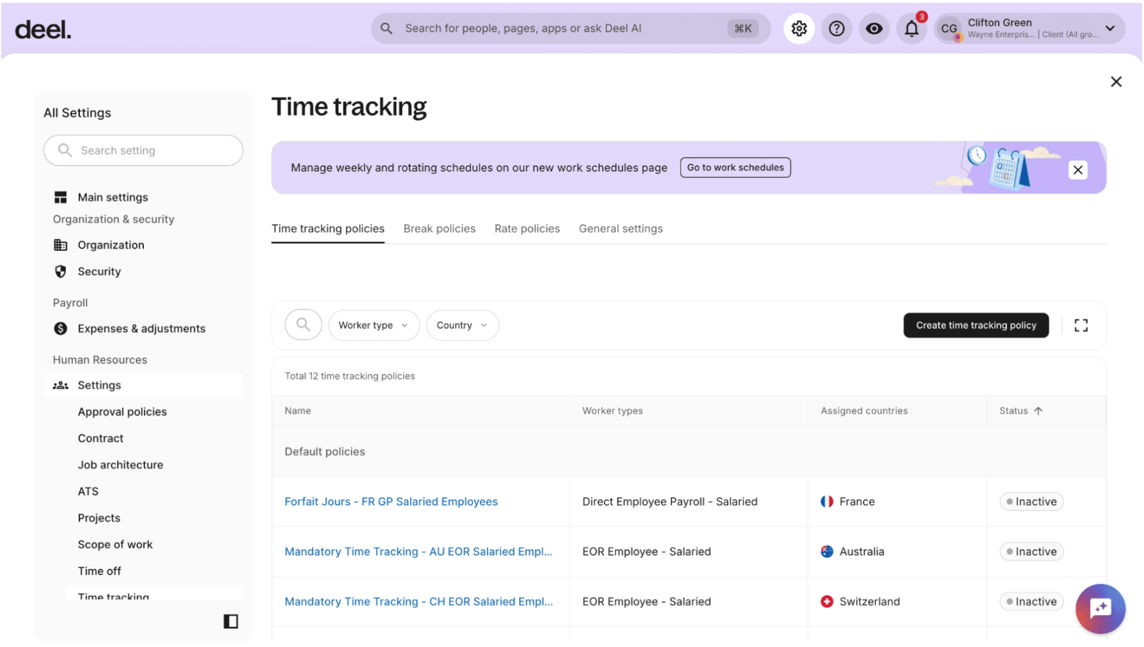The height and width of the screenshot is (647, 1144).
Task: Open Organization settings
Action: (x=111, y=245)
